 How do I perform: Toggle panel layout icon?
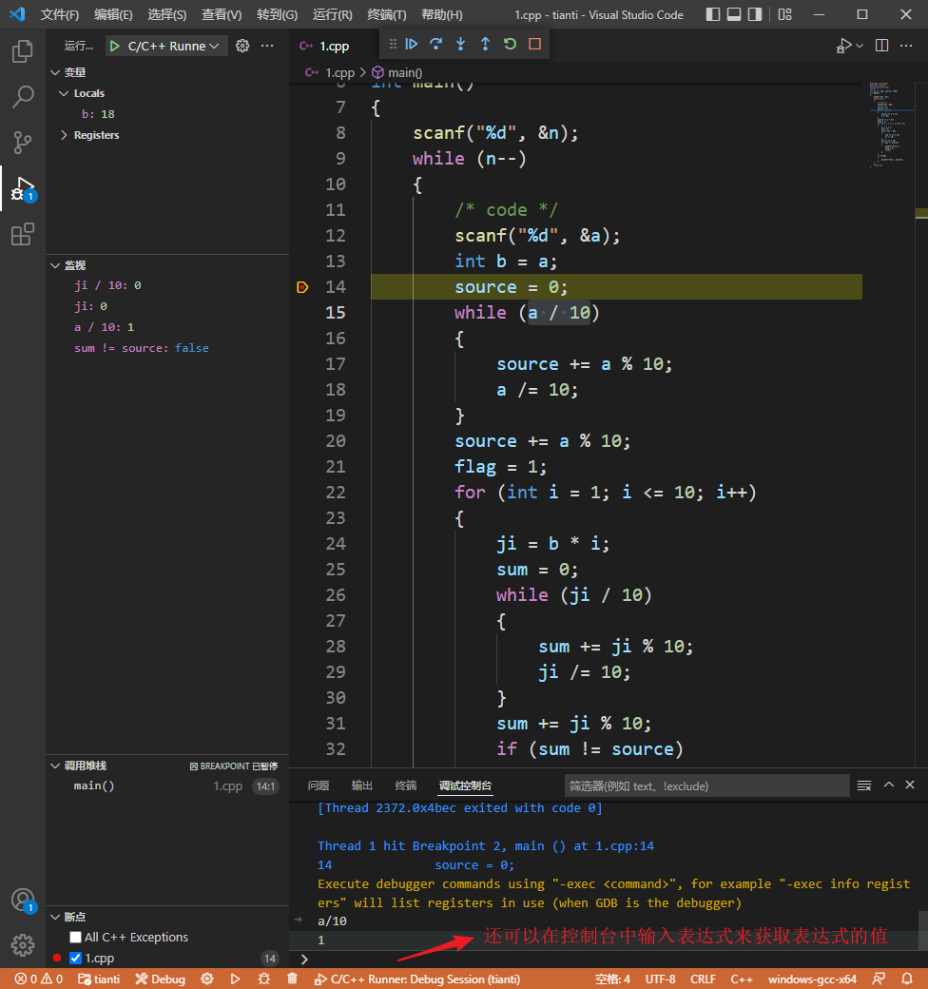734,14
